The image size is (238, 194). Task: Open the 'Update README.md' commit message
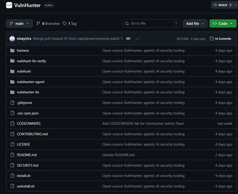coord(118,155)
